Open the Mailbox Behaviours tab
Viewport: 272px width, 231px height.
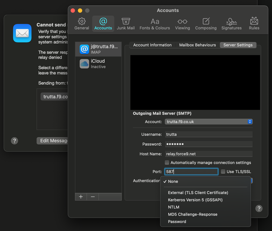[197, 45]
